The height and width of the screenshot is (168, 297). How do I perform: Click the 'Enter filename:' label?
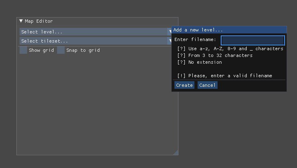(195, 39)
